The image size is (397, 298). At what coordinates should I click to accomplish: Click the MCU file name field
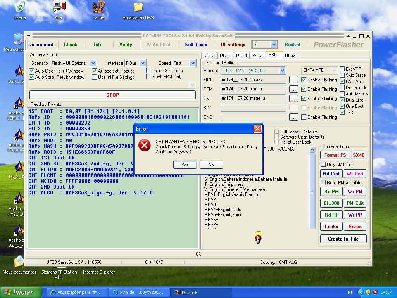[253, 80]
